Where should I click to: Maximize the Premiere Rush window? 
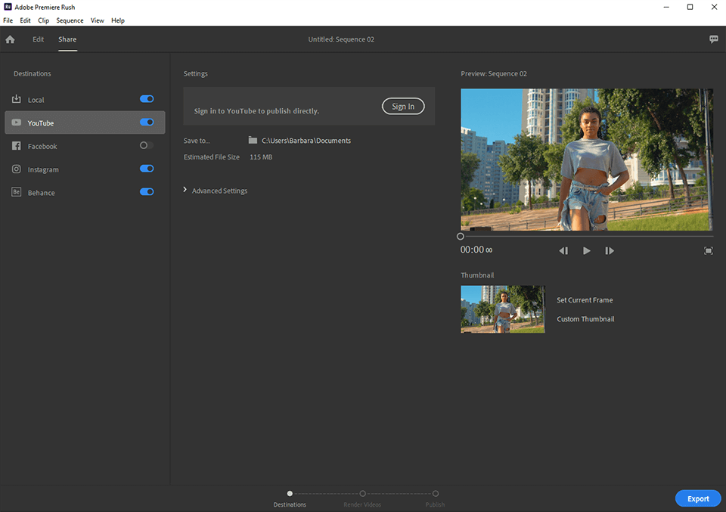[x=690, y=7]
